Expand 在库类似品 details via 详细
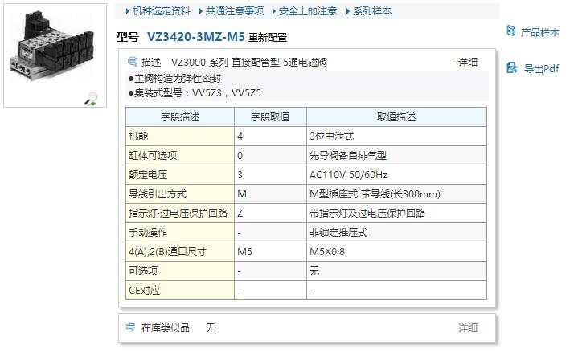 [x=467, y=327]
